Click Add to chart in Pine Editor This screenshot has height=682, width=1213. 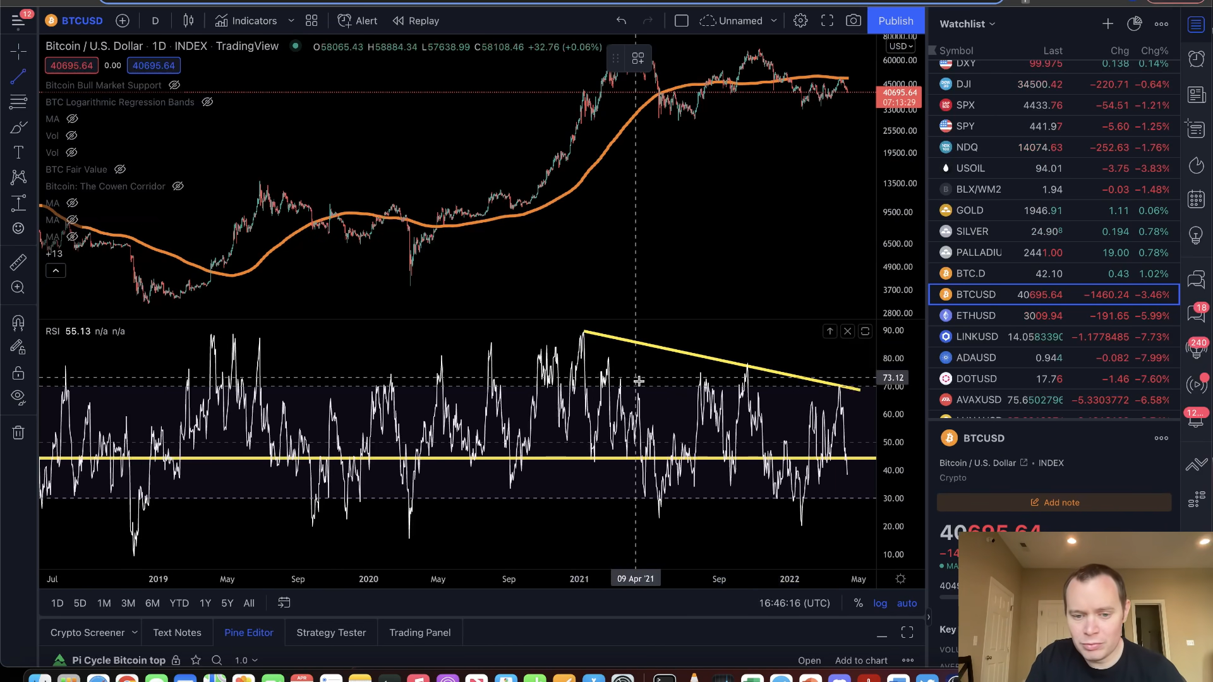[861, 661]
